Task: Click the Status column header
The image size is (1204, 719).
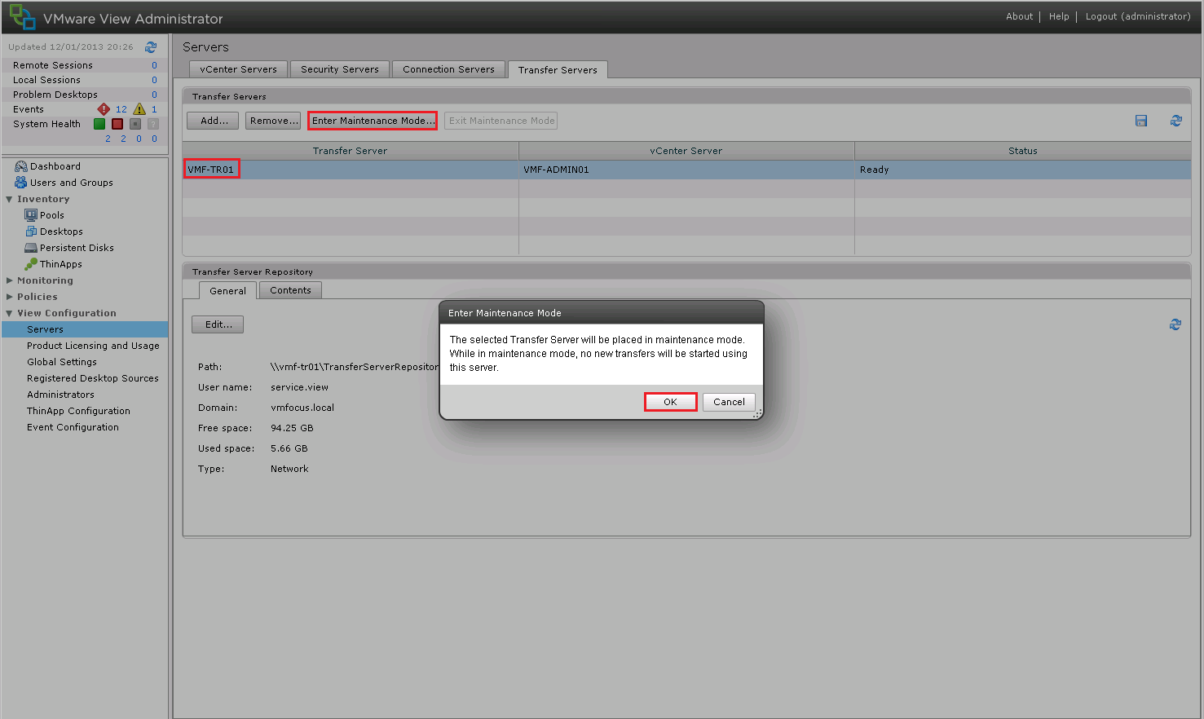Action: click(1022, 151)
